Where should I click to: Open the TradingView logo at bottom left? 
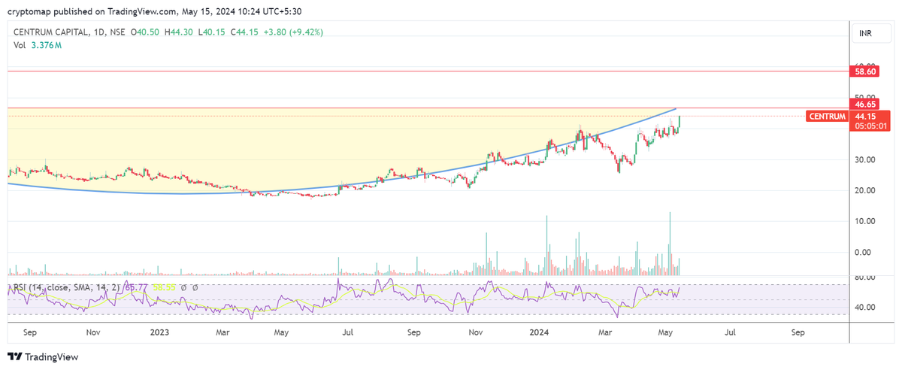pyautogui.click(x=43, y=357)
